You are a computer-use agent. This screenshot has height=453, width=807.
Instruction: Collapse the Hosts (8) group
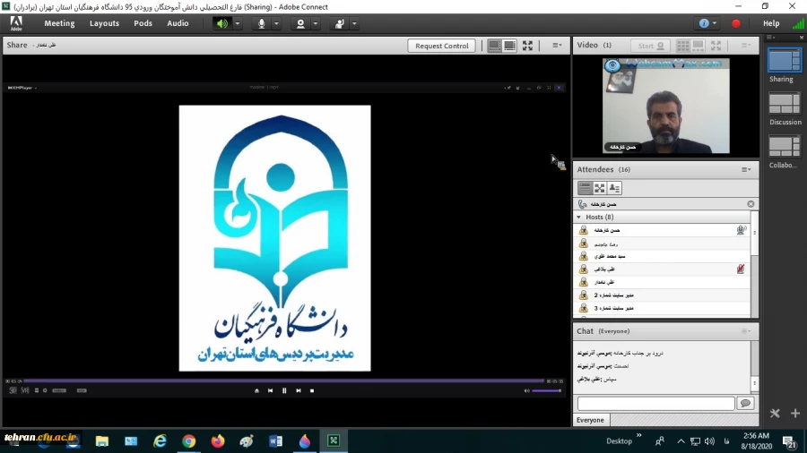[579, 218]
